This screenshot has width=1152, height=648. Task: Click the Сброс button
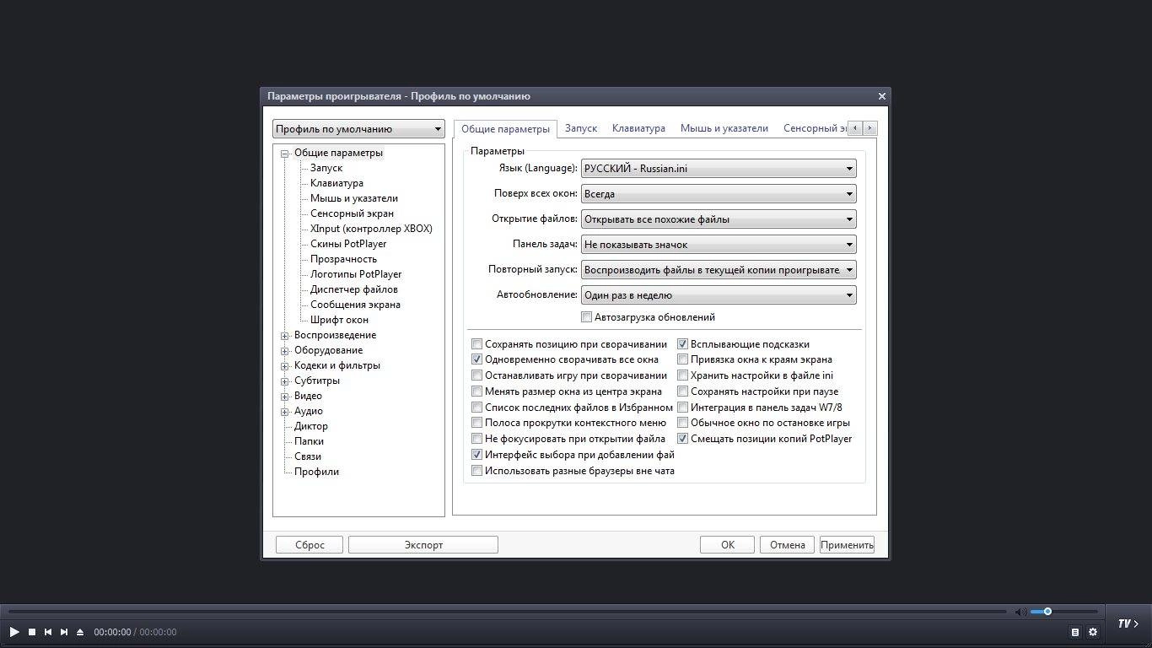tap(310, 545)
